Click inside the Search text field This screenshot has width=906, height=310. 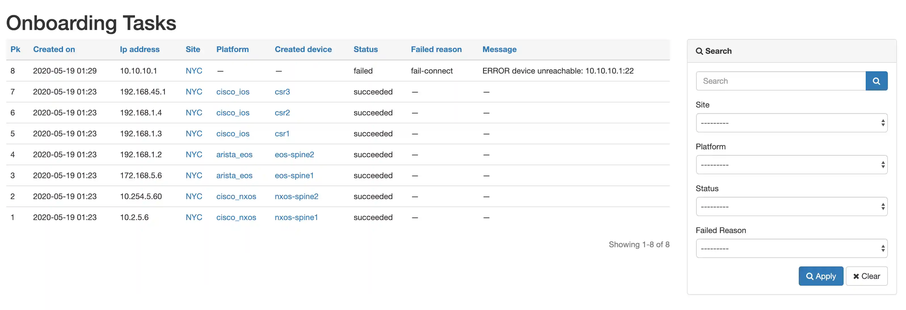774,81
